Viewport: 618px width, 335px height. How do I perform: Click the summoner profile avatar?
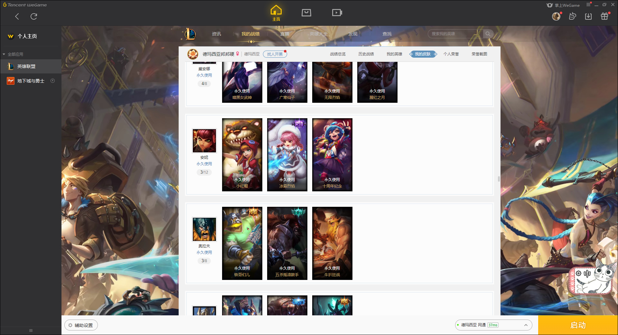[193, 54]
